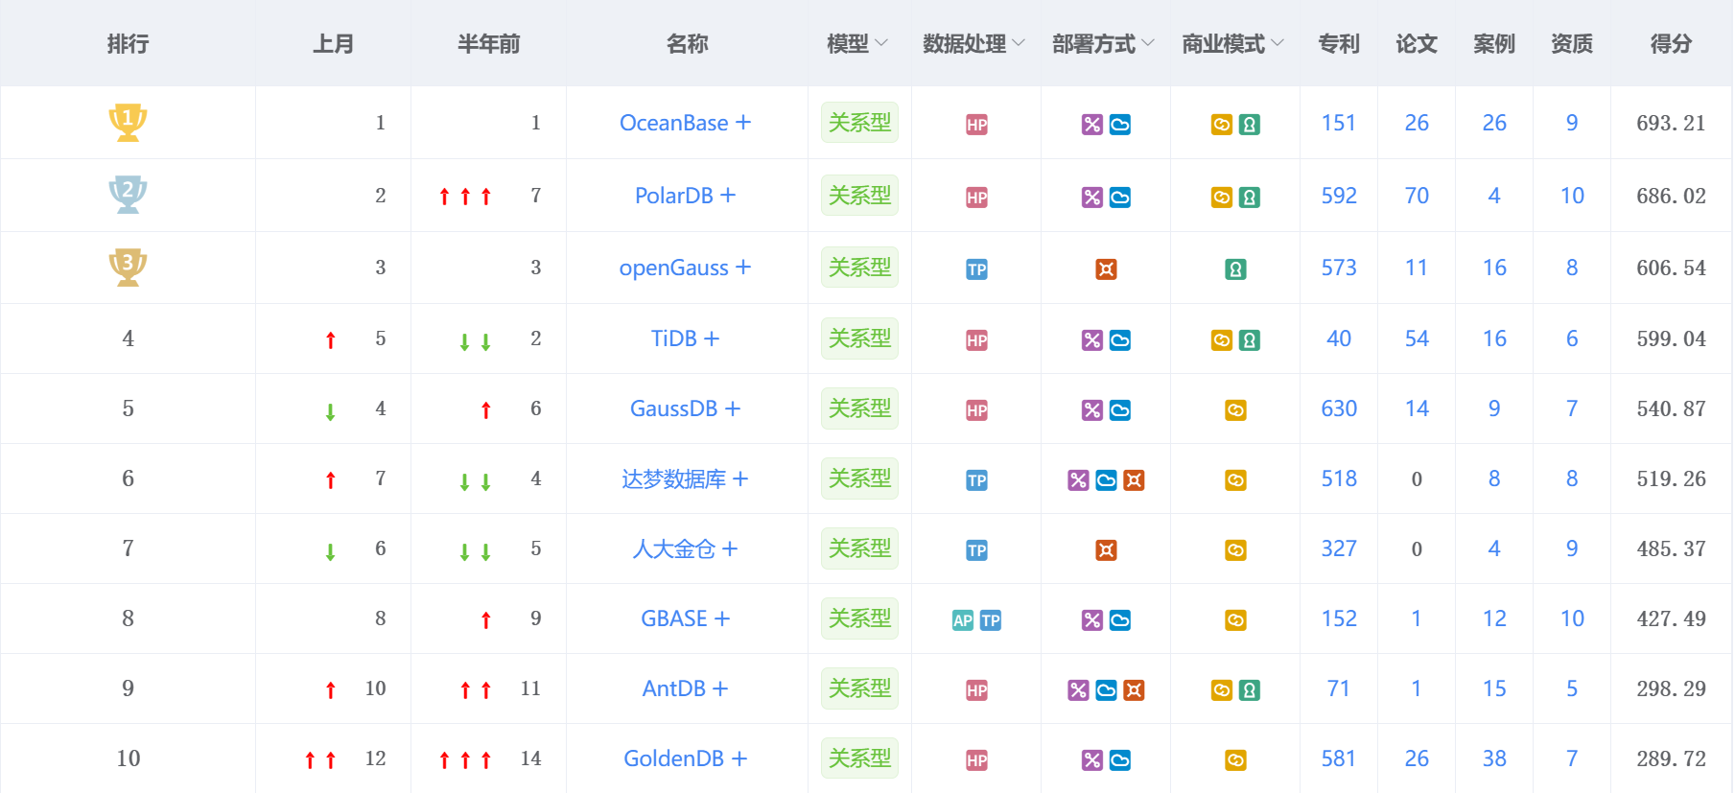Click the HP badge in the TiDB row
Viewport: 1735px width, 793px height.
976,340
